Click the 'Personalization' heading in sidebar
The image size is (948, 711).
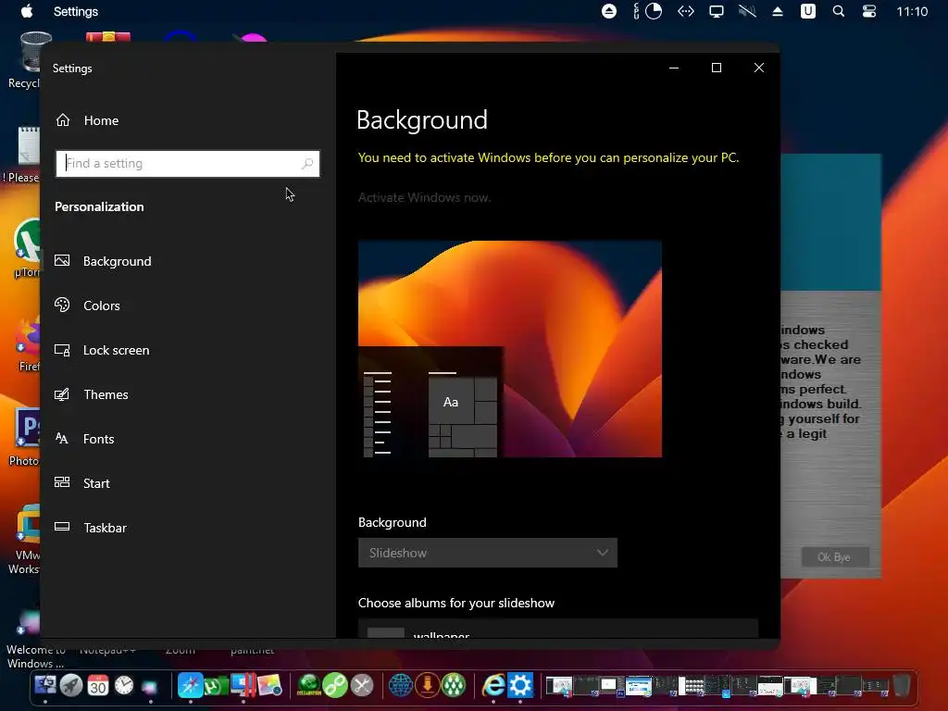click(x=99, y=206)
